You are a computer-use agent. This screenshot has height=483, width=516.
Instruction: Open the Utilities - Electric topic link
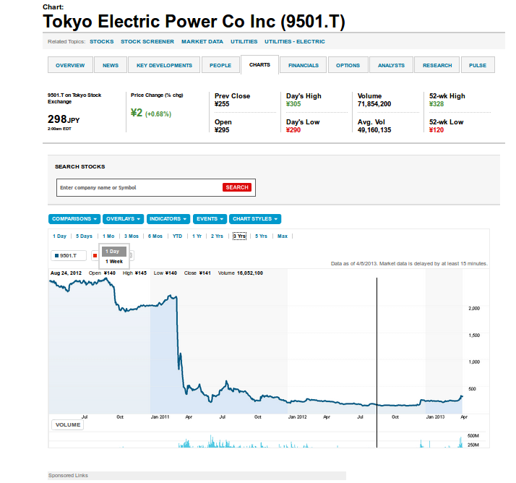click(294, 41)
